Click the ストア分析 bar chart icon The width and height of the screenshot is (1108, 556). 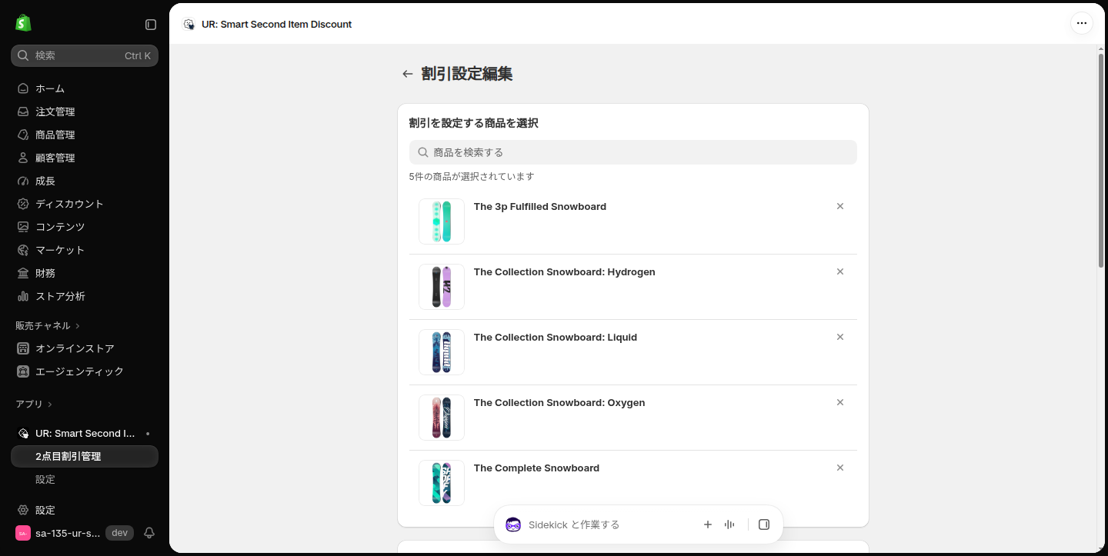click(23, 296)
